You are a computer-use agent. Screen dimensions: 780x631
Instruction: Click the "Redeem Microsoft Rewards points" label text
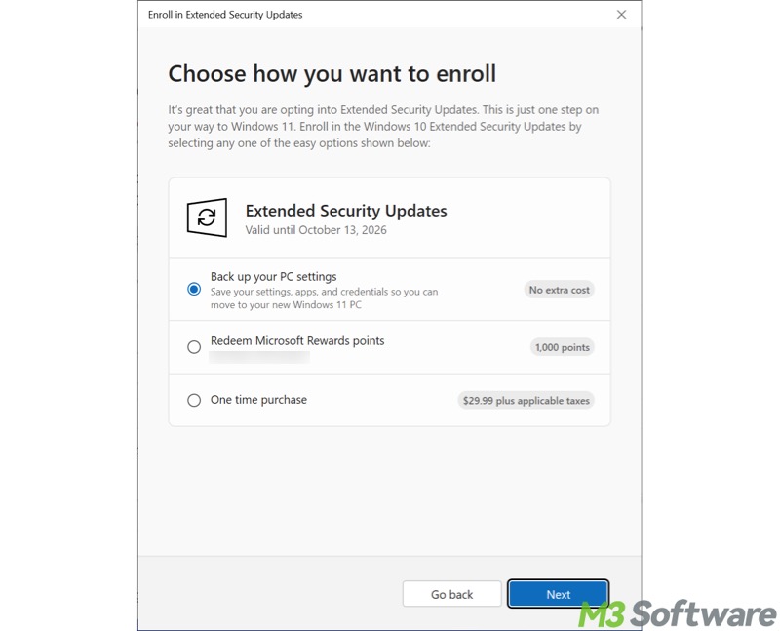297,341
